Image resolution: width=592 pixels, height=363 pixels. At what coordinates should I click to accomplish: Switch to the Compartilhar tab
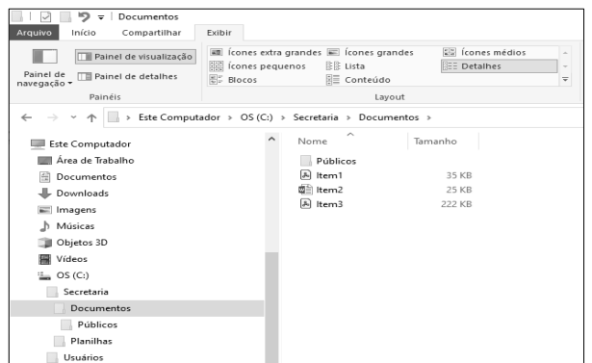click(x=151, y=33)
